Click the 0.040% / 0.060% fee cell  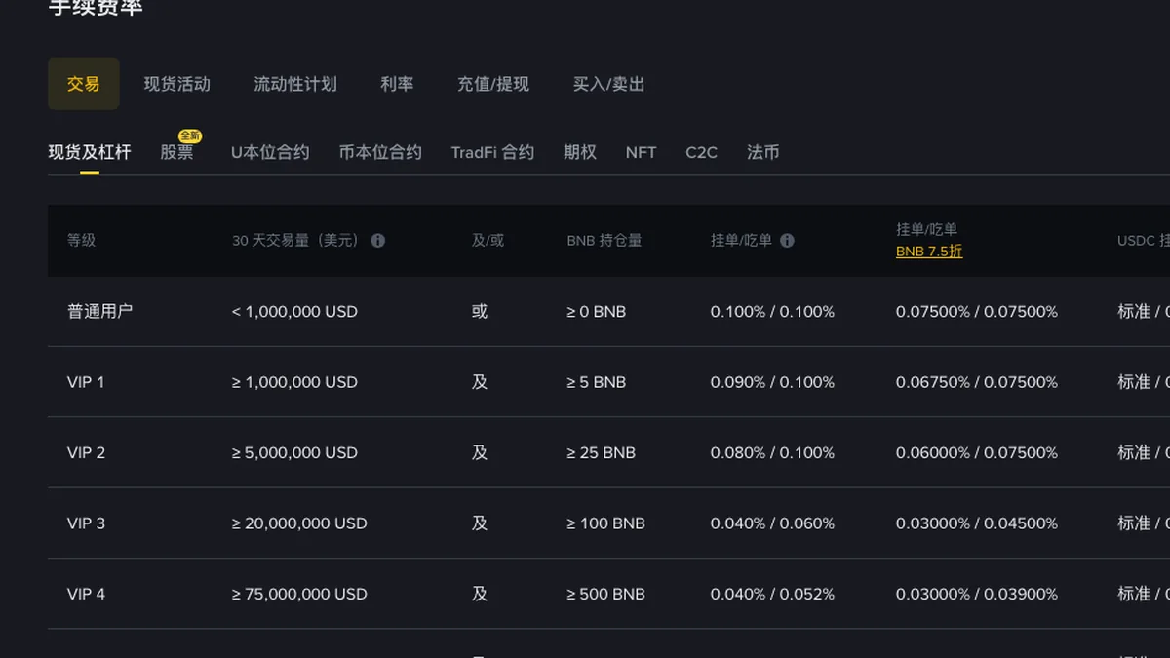coord(772,523)
